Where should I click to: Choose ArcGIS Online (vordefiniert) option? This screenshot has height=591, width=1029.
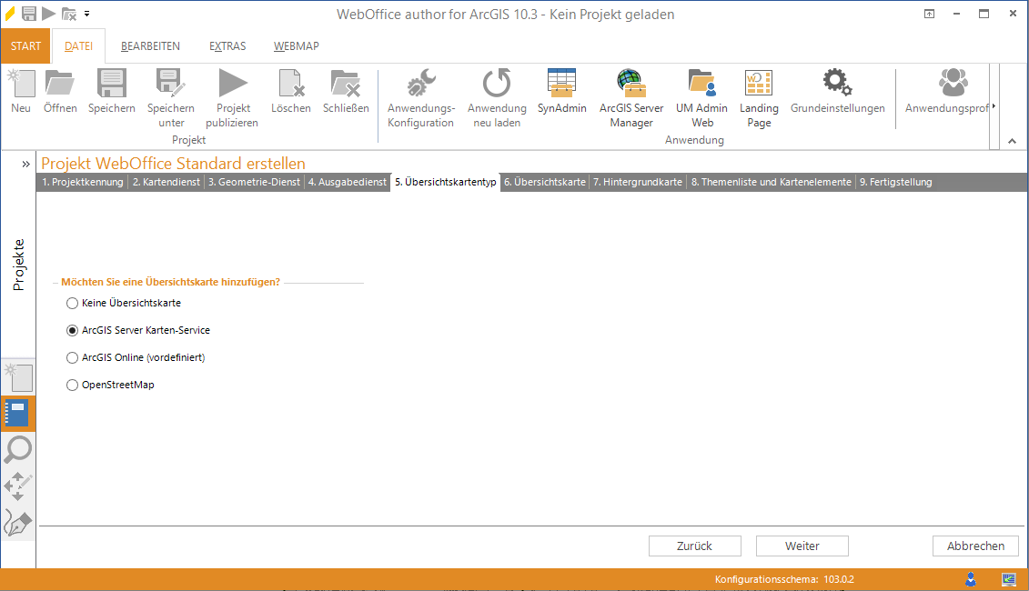coord(73,357)
